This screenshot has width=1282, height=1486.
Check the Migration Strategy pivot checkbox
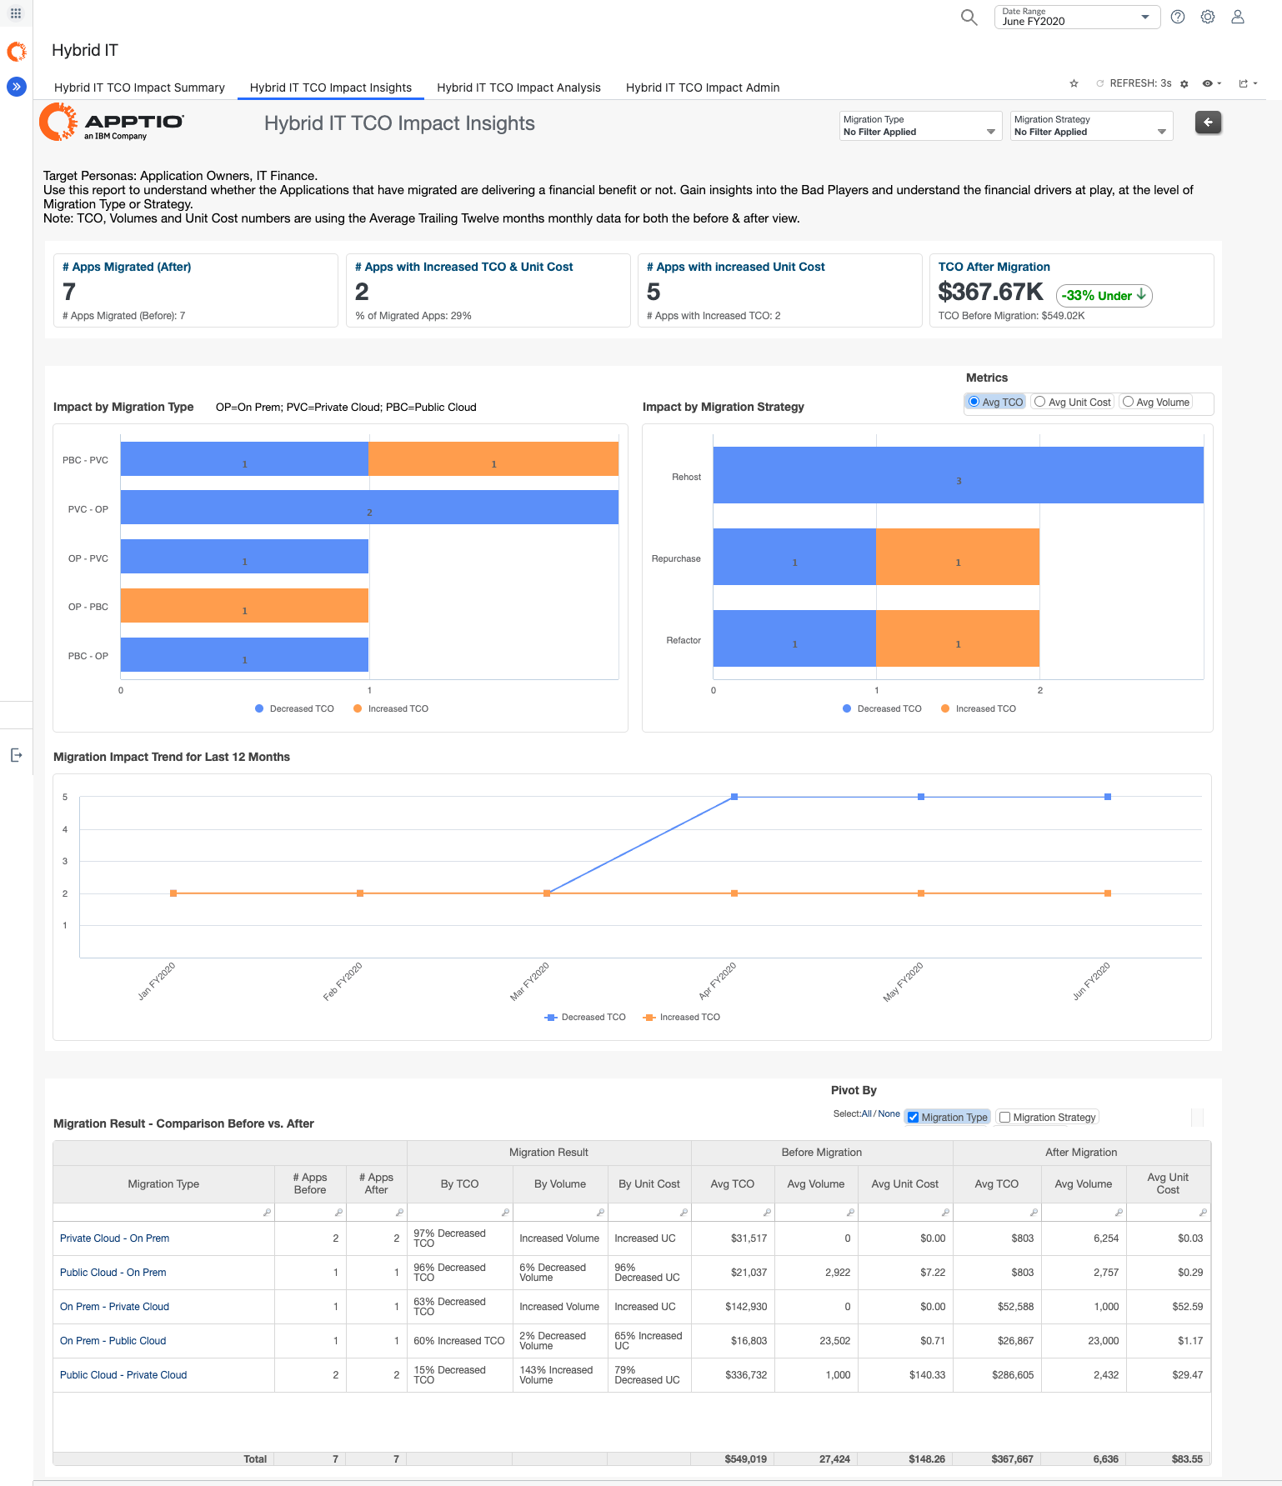pos(1004,1118)
